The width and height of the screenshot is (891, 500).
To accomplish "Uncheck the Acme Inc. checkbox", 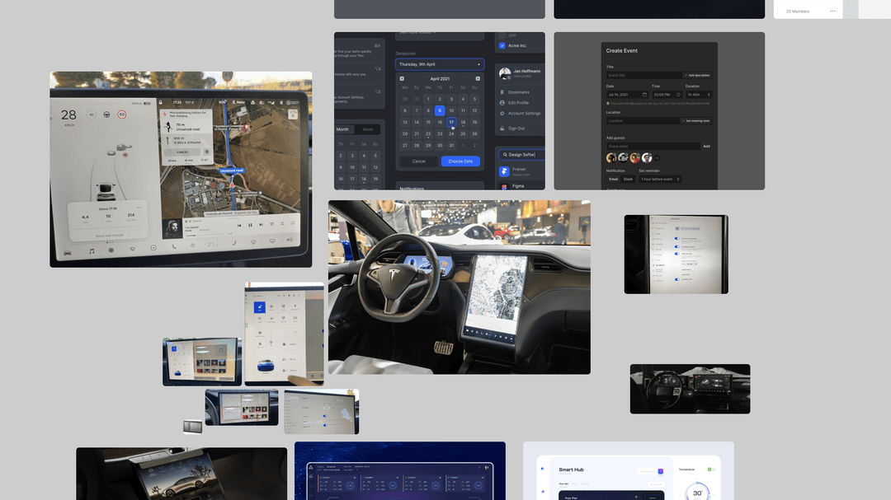I will pos(502,45).
